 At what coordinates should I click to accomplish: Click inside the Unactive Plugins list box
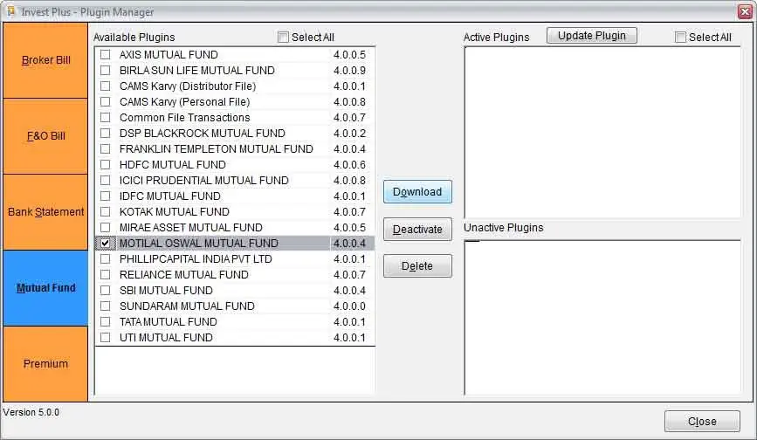[x=602, y=318]
